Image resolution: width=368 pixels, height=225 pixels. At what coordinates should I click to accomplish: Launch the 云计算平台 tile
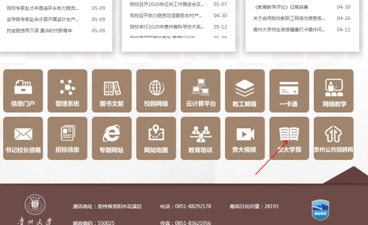(x=201, y=91)
